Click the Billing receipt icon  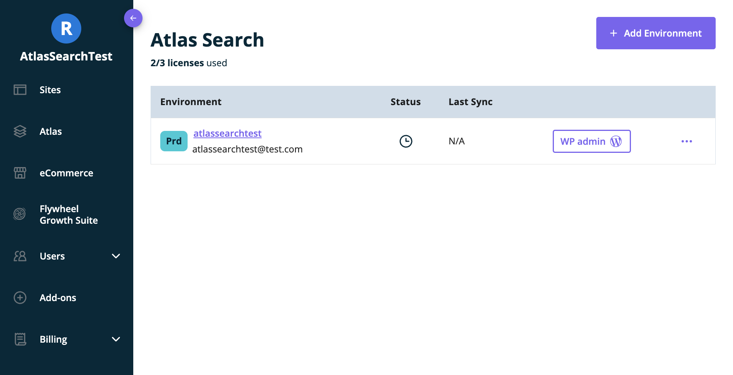pos(20,339)
